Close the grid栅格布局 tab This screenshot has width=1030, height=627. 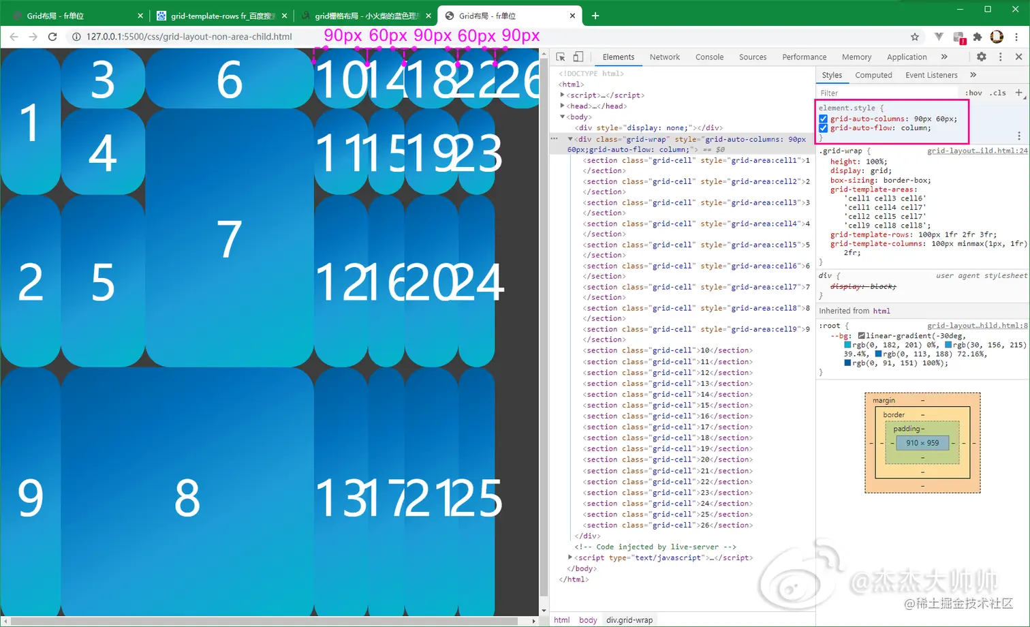point(428,16)
